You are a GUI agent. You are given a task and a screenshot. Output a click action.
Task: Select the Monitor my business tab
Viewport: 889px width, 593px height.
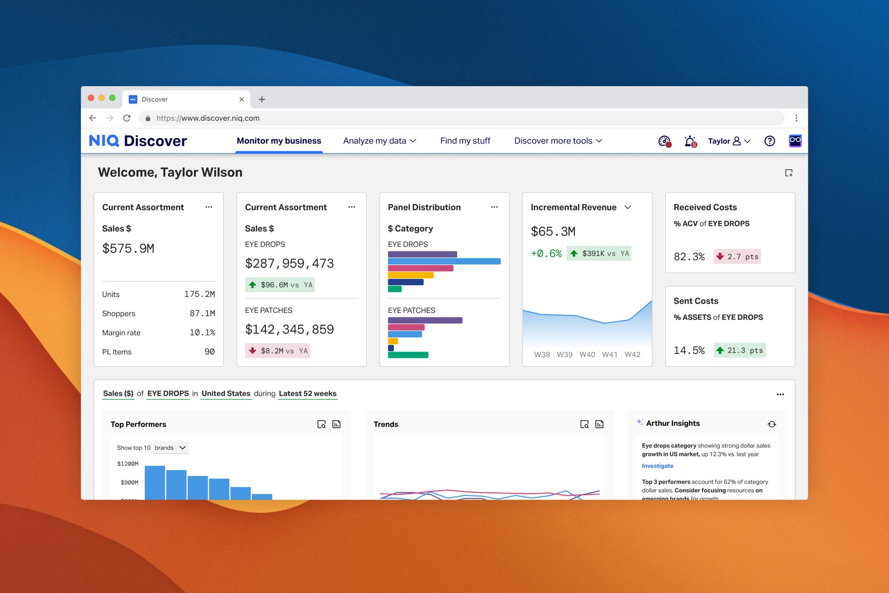pos(279,141)
